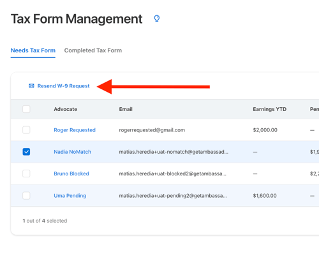Click the envelope icon for resend
The image size is (319, 259).
[x=31, y=85]
